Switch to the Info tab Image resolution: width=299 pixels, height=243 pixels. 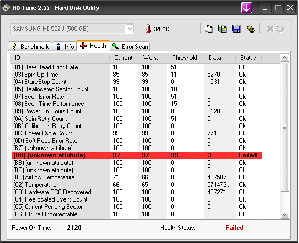point(65,47)
